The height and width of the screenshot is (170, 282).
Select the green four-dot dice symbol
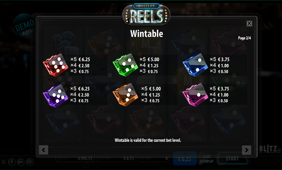[x=125, y=65]
